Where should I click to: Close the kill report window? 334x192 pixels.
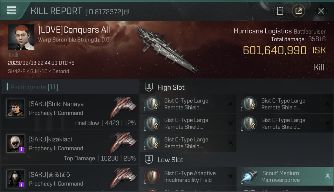[x=321, y=11]
